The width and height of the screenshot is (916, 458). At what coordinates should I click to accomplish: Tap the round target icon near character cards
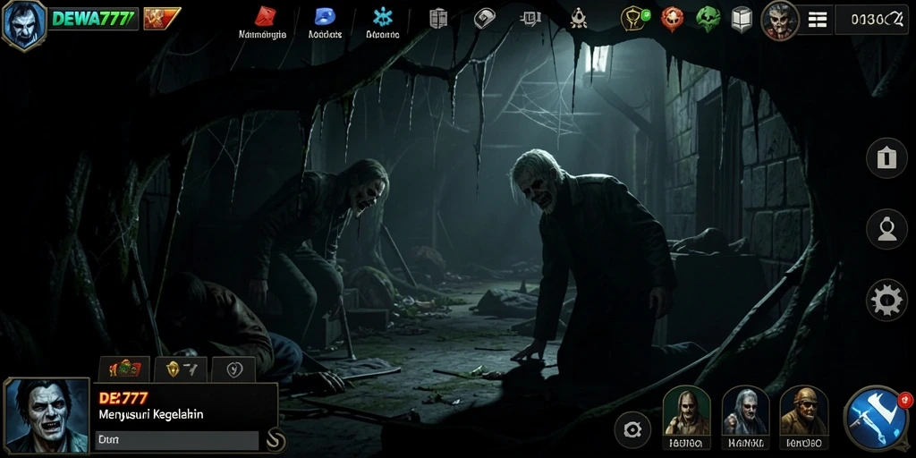(x=632, y=430)
